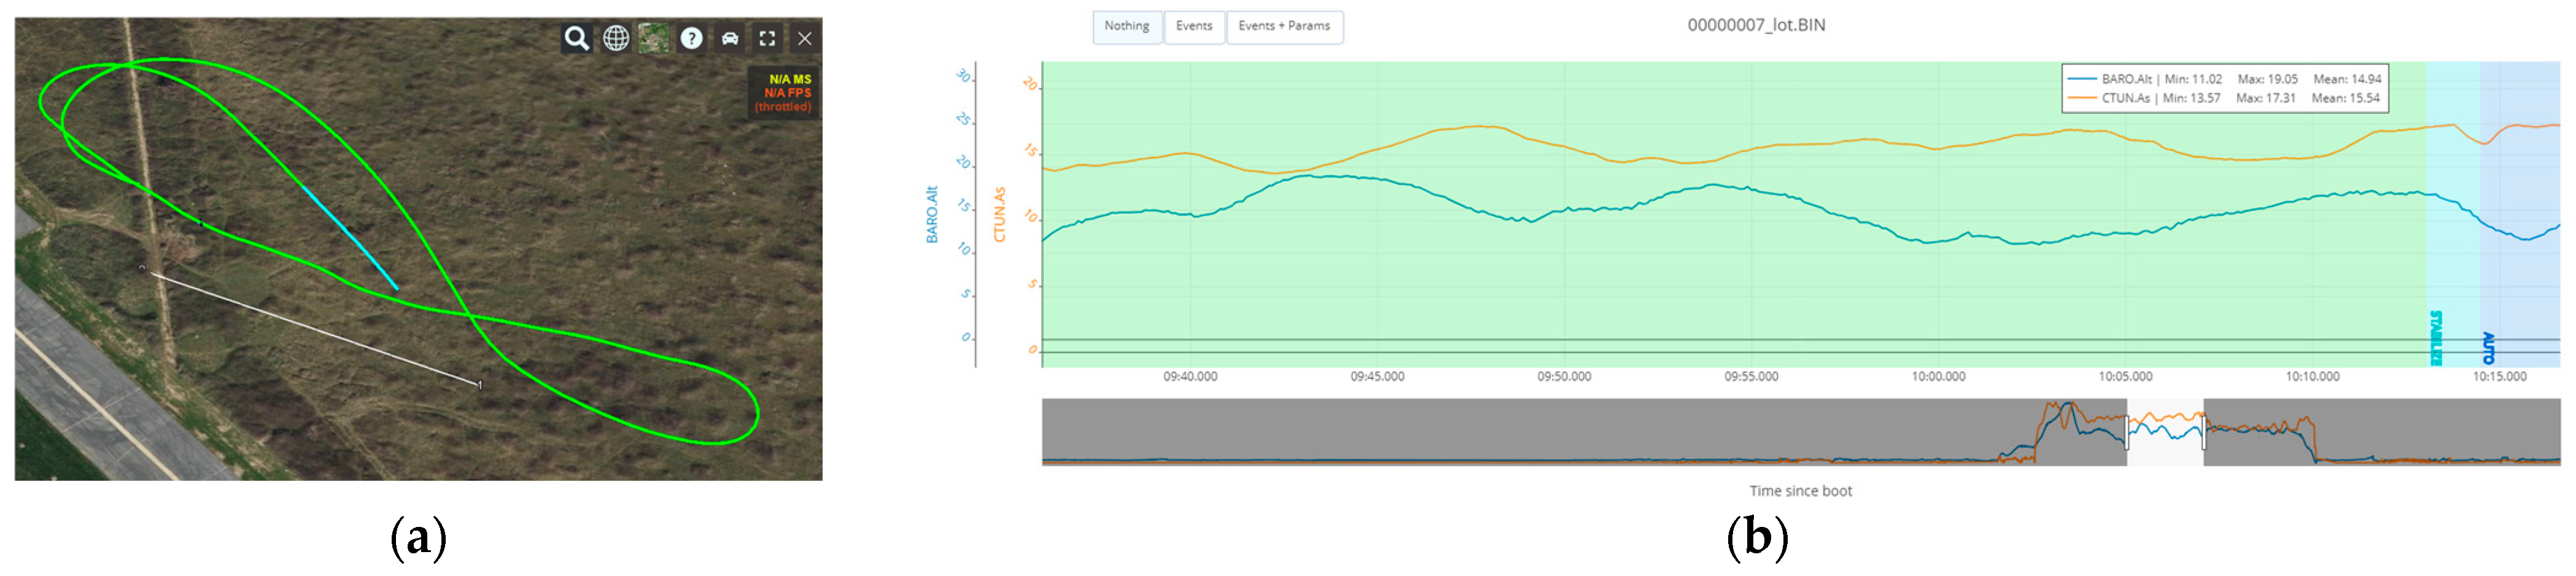2576x576 pixels.
Task: Click the right range slider handle
Action: coord(2203,432)
